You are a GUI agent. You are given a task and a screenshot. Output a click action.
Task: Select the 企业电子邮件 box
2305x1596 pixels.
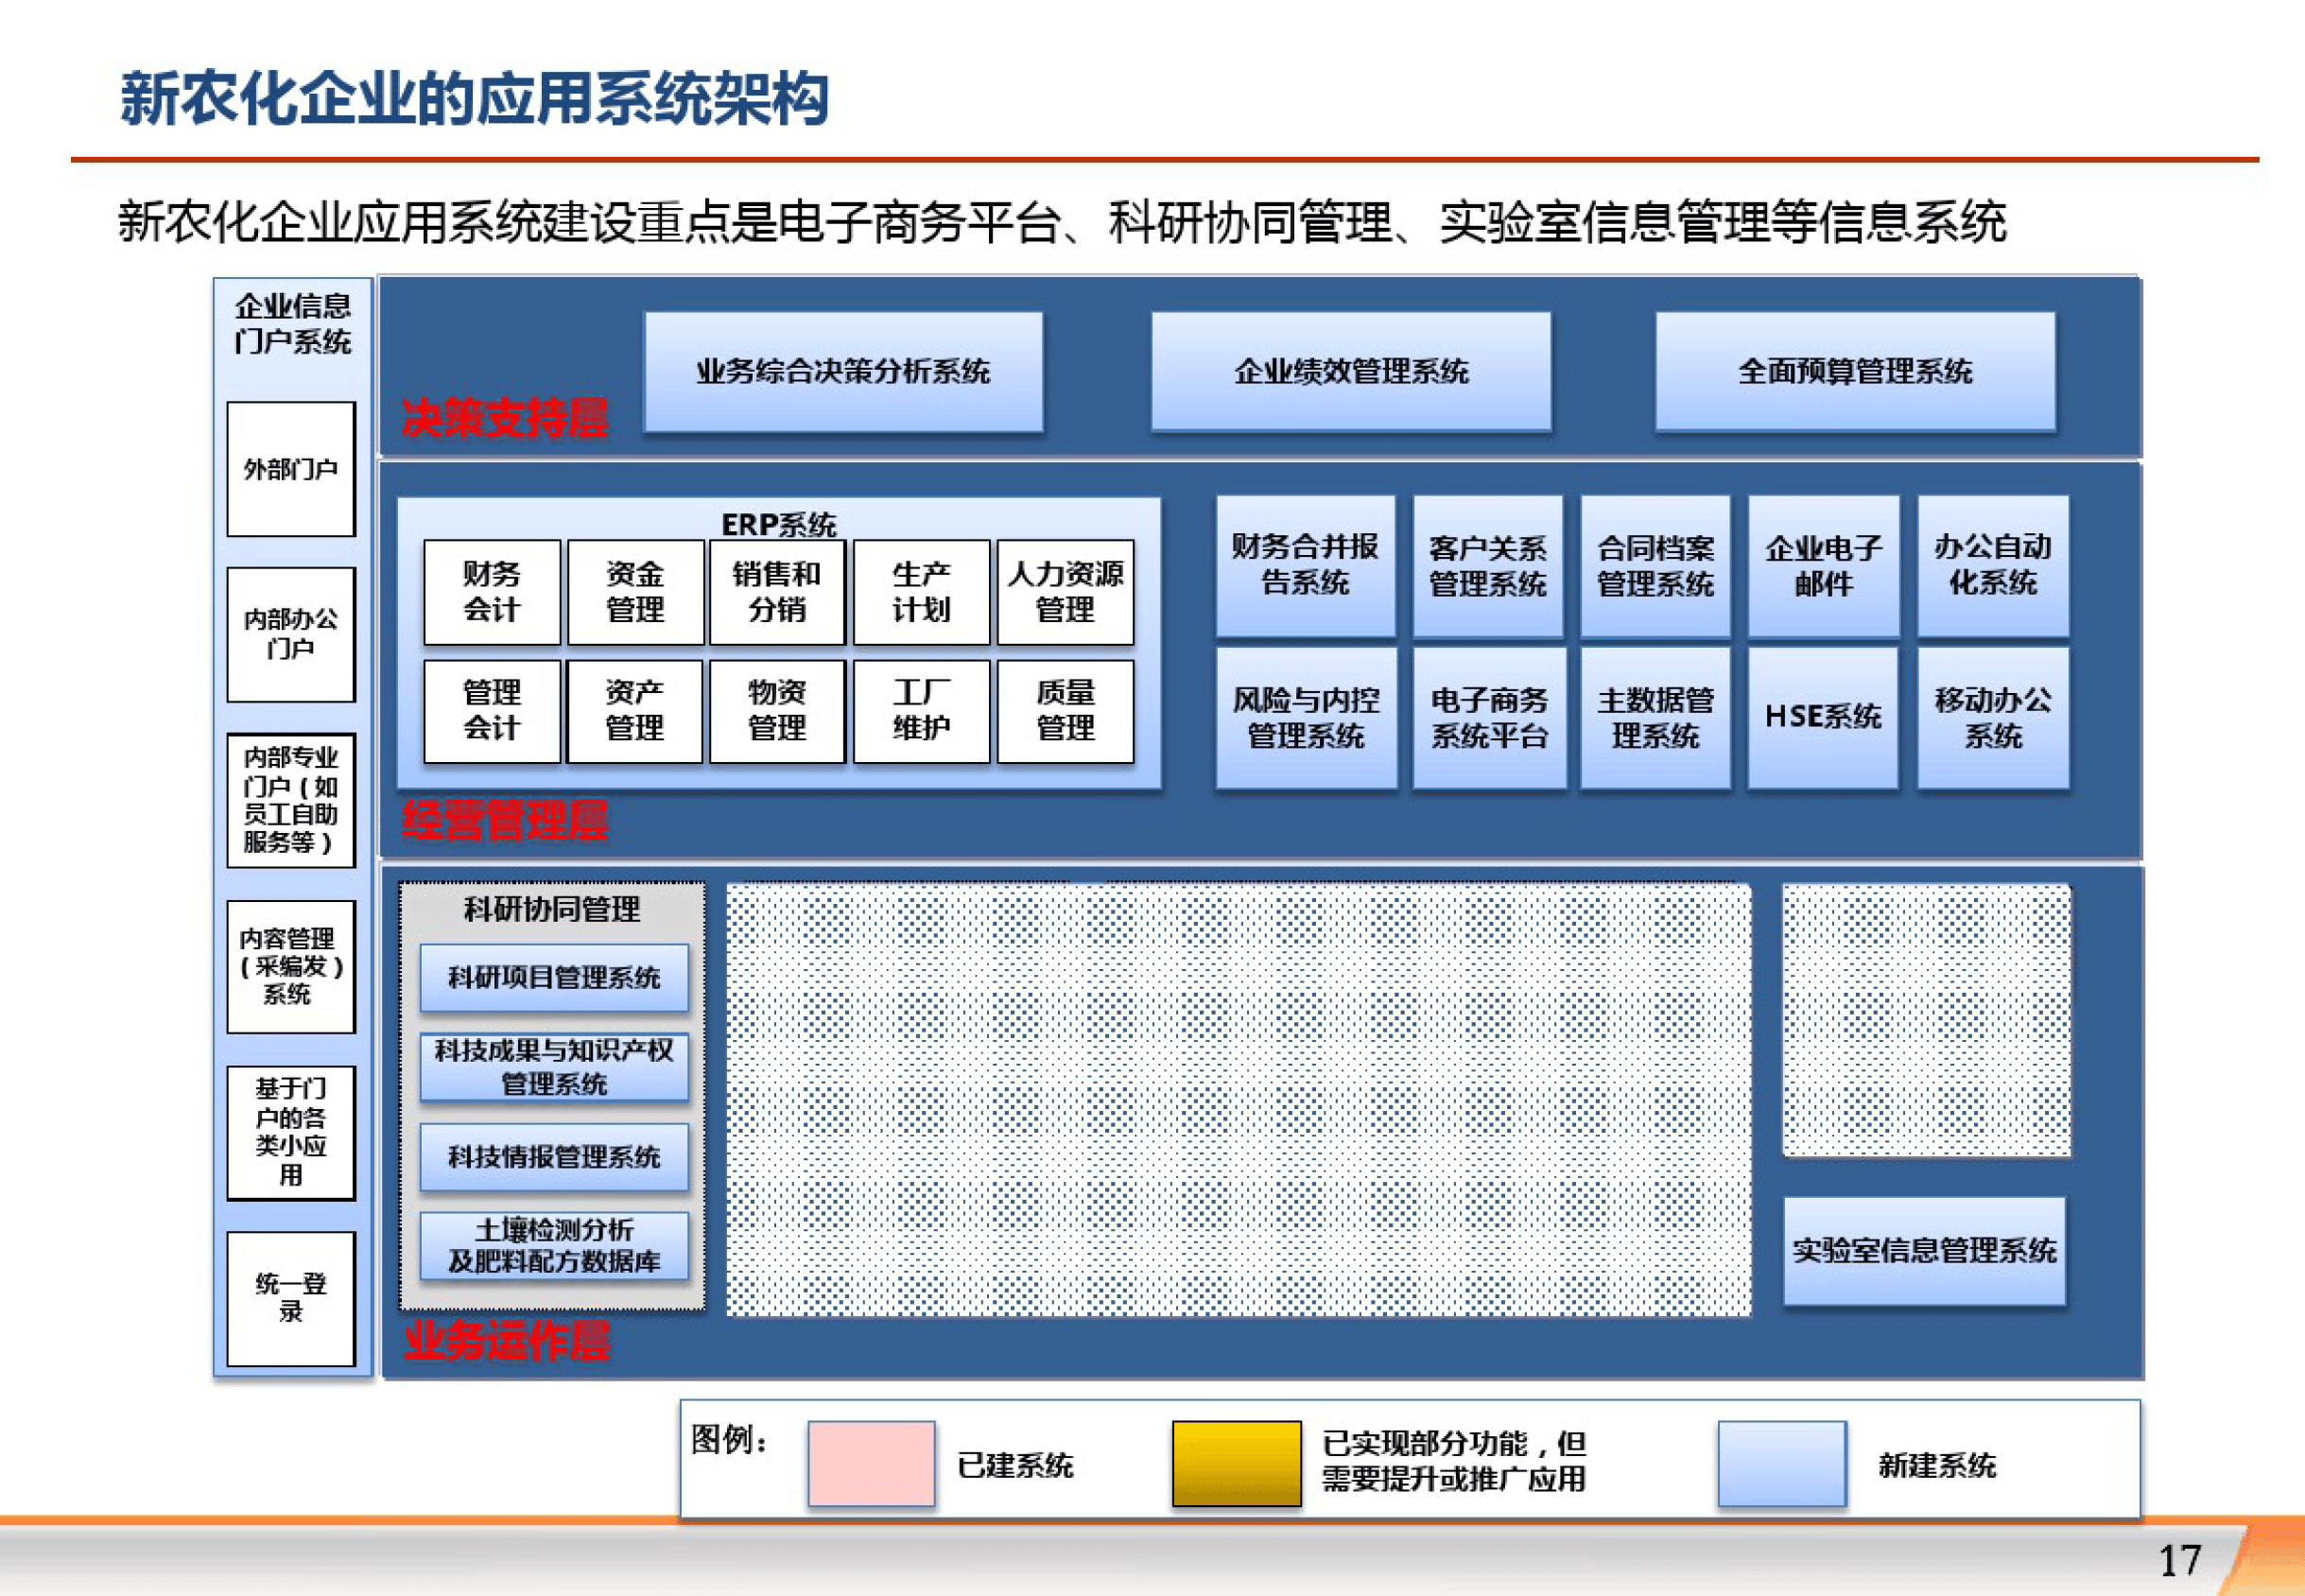tap(1823, 565)
